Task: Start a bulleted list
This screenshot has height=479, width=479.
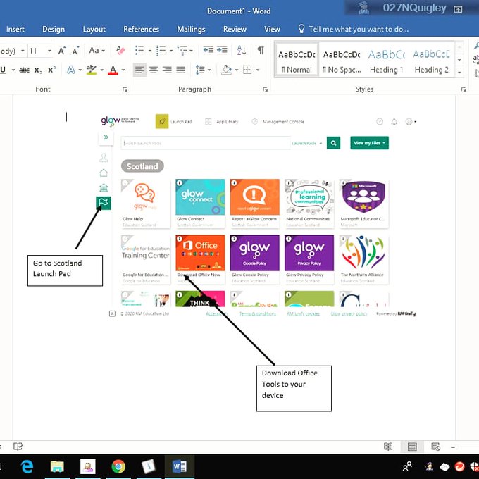Action: click(x=139, y=51)
